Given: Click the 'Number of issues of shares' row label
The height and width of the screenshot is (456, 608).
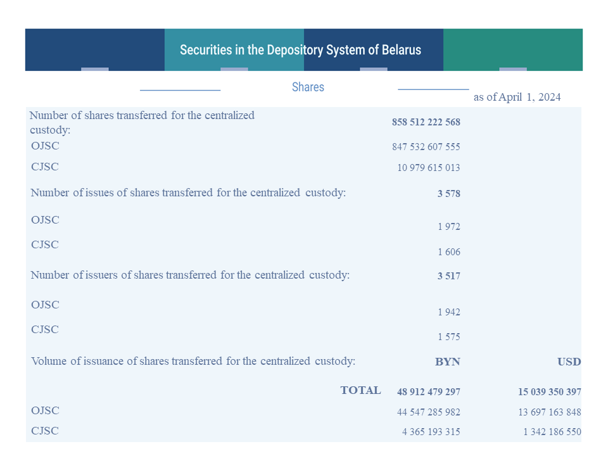Looking at the screenshot, I should point(188,193).
